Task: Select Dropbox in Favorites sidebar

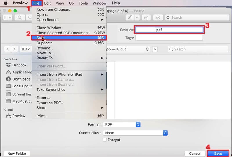Action: pyautogui.click(x=16, y=65)
